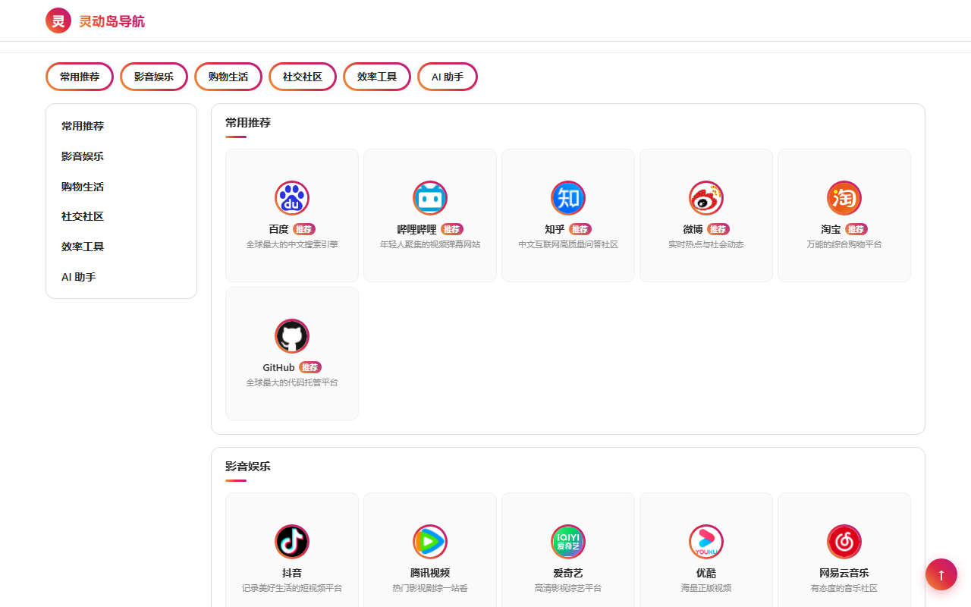The width and height of the screenshot is (971, 607).
Task: Open the GitHub octocat icon
Action: 292,336
